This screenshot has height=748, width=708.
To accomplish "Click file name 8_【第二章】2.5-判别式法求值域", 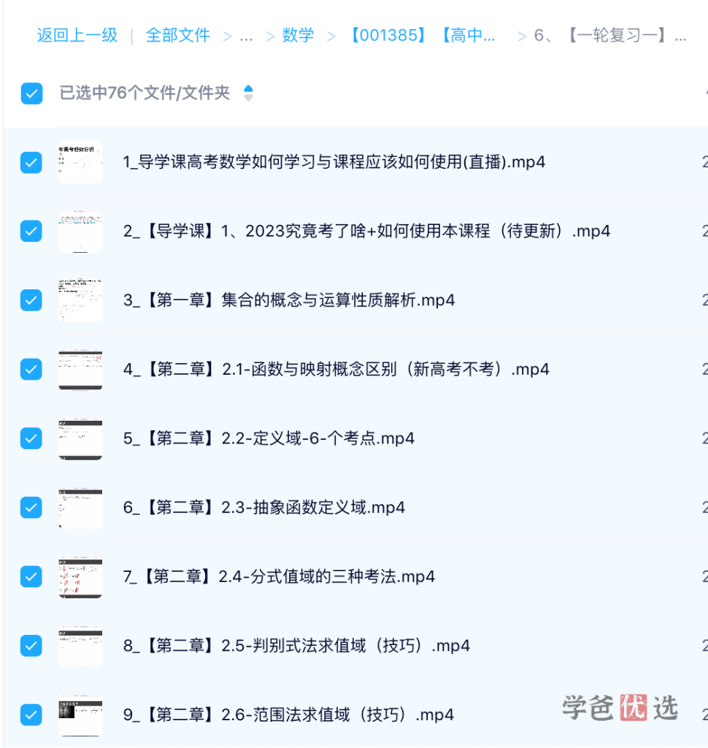I will pyautogui.click(x=296, y=646).
